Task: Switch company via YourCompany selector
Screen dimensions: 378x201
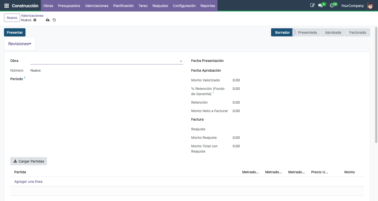Action: pyautogui.click(x=352, y=5)
